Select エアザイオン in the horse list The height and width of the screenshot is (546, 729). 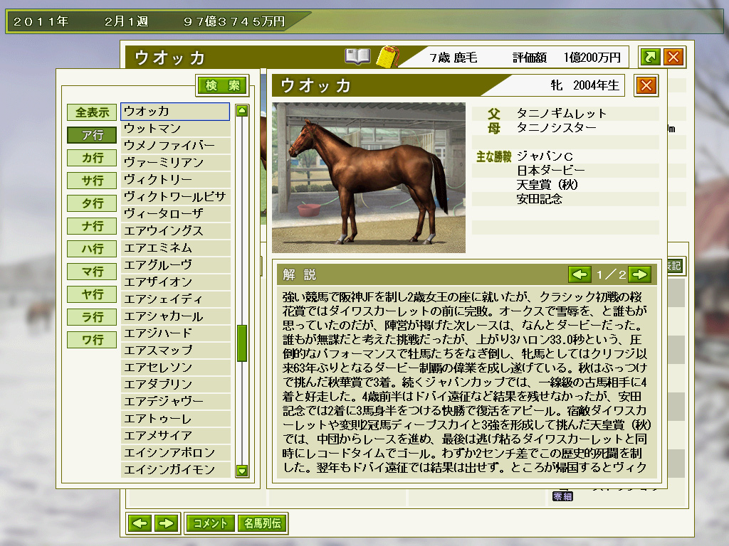(175, 282)
